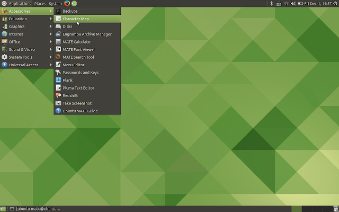339x212 pixels.
Task: Open the Bluetooth indicator
Action: (272, 4)
